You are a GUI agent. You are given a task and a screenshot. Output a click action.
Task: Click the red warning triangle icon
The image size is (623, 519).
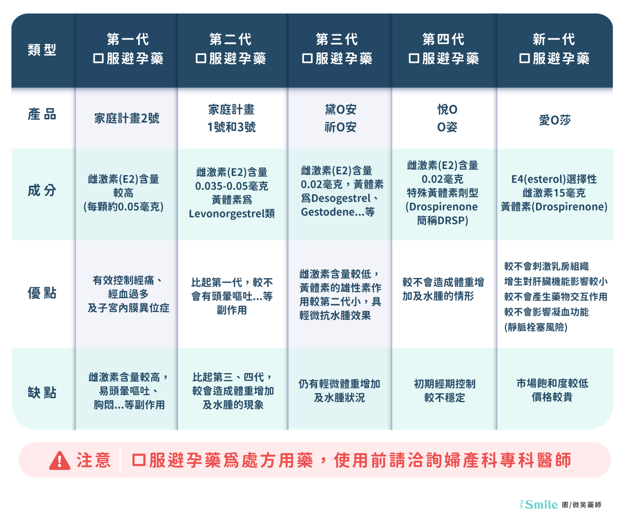click(x=60, y=461)
